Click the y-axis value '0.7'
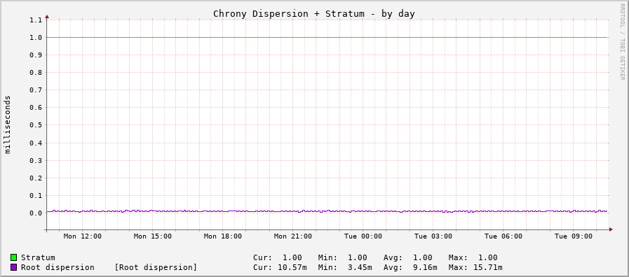629x277 pixels. pyautogui.click(x=36, y=90)
